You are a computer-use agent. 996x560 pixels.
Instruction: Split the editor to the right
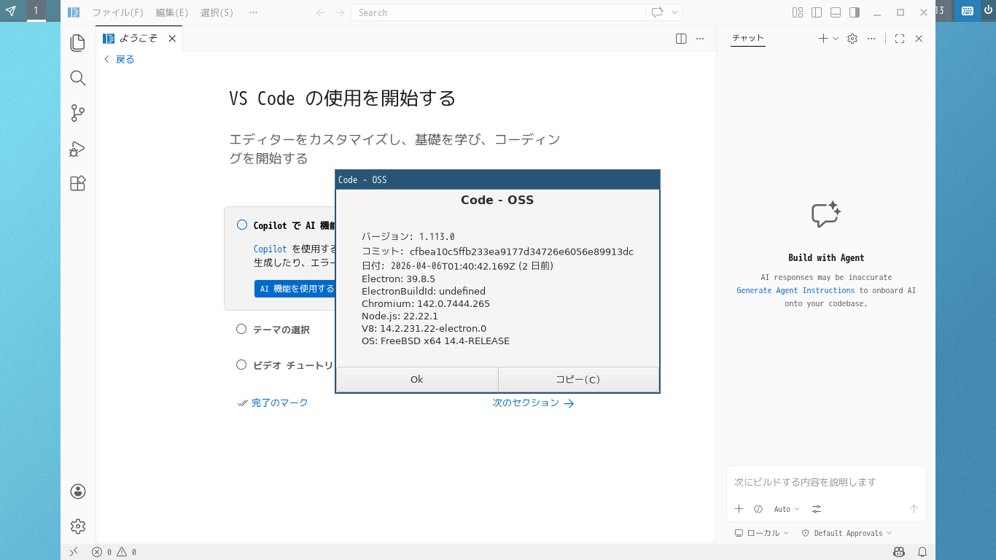click(x=681, y=39)
